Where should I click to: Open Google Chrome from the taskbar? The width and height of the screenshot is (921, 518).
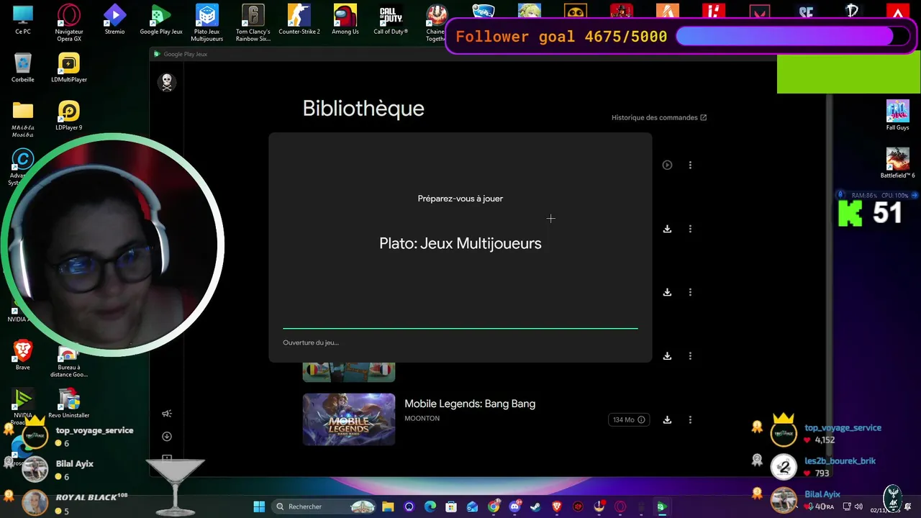[x=494, y=506]
